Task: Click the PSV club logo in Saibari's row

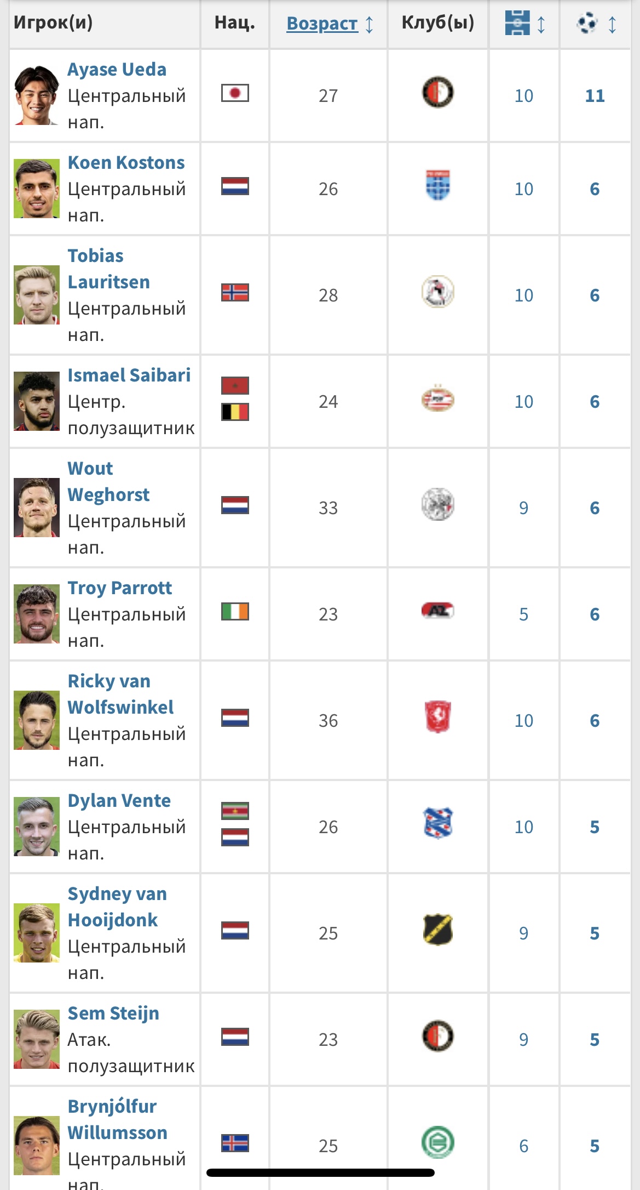Action: click(437, 399)
